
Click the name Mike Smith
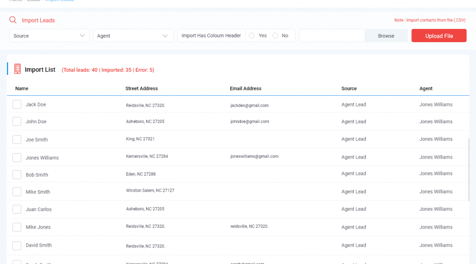coord(38,192)
